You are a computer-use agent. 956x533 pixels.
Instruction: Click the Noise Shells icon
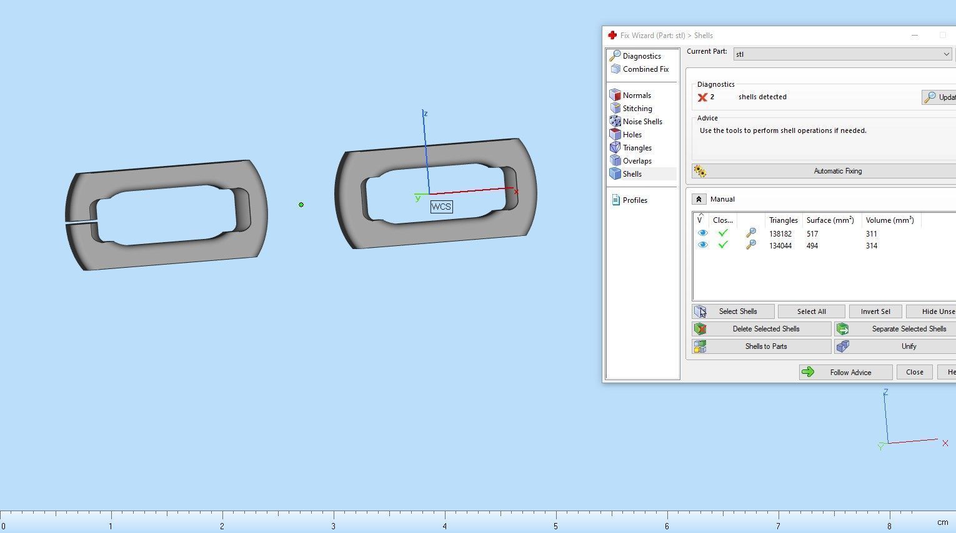coord(615,122)
